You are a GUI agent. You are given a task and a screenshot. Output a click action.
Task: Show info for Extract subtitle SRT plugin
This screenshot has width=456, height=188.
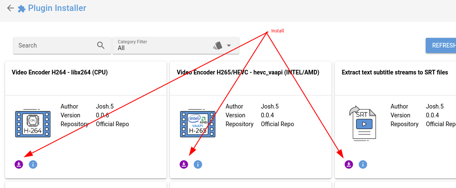click(363, 164)
